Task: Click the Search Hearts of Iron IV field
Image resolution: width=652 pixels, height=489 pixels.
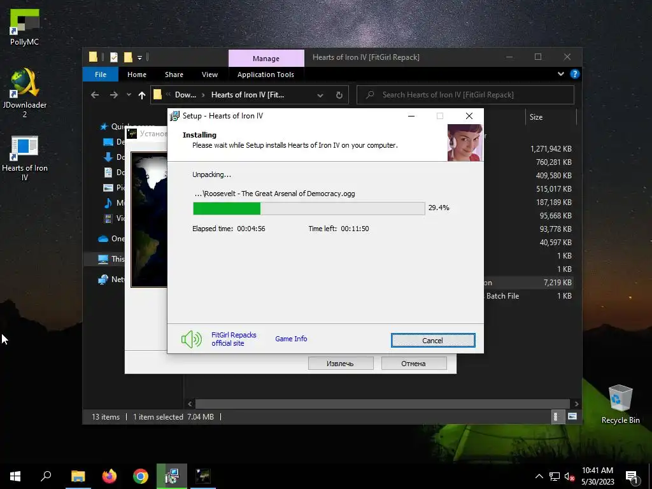Action: (x=465, y=95)
